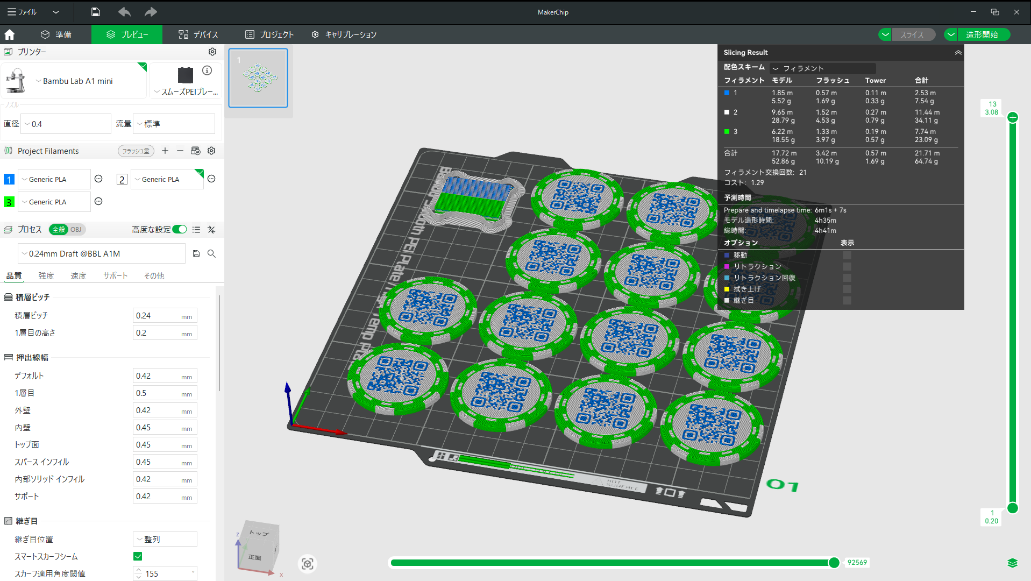This screenshot has width=1031, height=581.
Task: Toggle display of 拭き上げ wipe
Action: (x=847, y=289)
